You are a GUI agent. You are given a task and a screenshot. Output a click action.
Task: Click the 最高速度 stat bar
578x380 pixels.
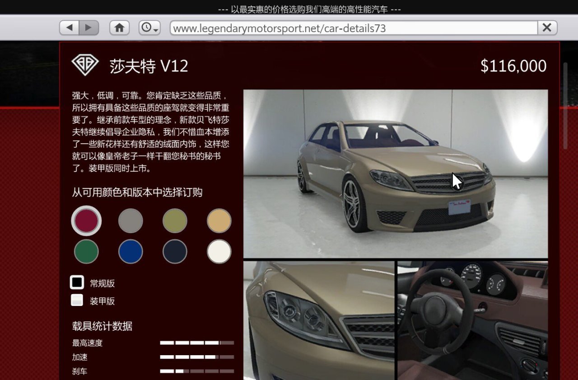pyautogui.click(x=197, y=343)
